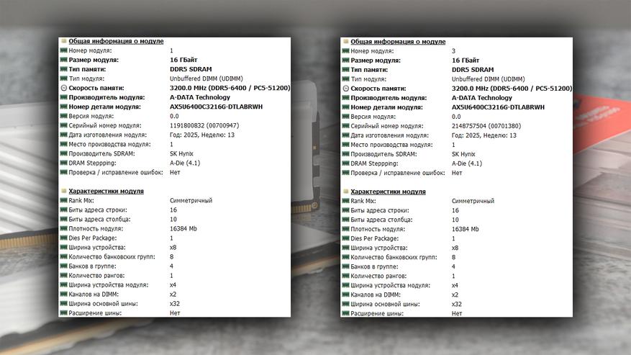Click SK Hynix value in module 3 panel
The width and height of the screenshot is (631, 355).
tap(463, 154)
